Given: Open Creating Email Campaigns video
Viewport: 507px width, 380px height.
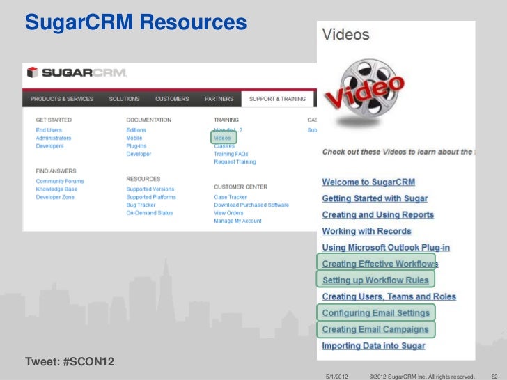Looking at the screenshot, I should 375,329.
